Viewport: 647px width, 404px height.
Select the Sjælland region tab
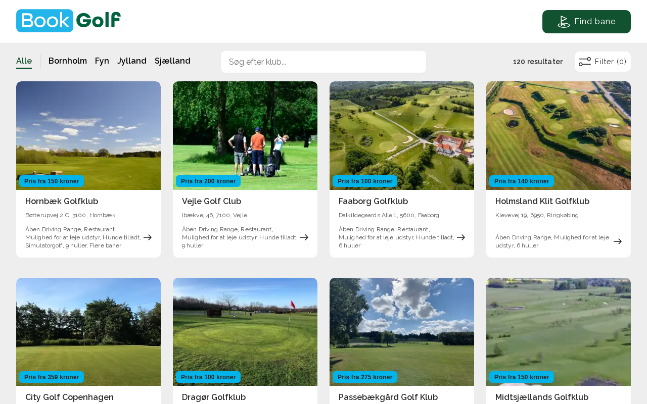172,61
